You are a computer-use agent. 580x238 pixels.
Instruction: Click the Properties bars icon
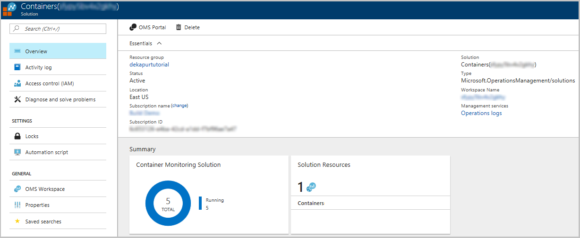click(x=17, y=205)
